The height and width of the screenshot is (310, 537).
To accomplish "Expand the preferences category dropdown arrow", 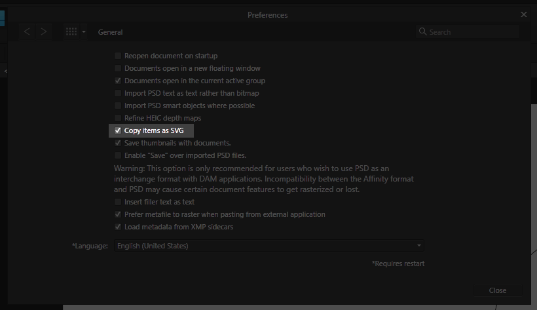I will coord(84,32).
